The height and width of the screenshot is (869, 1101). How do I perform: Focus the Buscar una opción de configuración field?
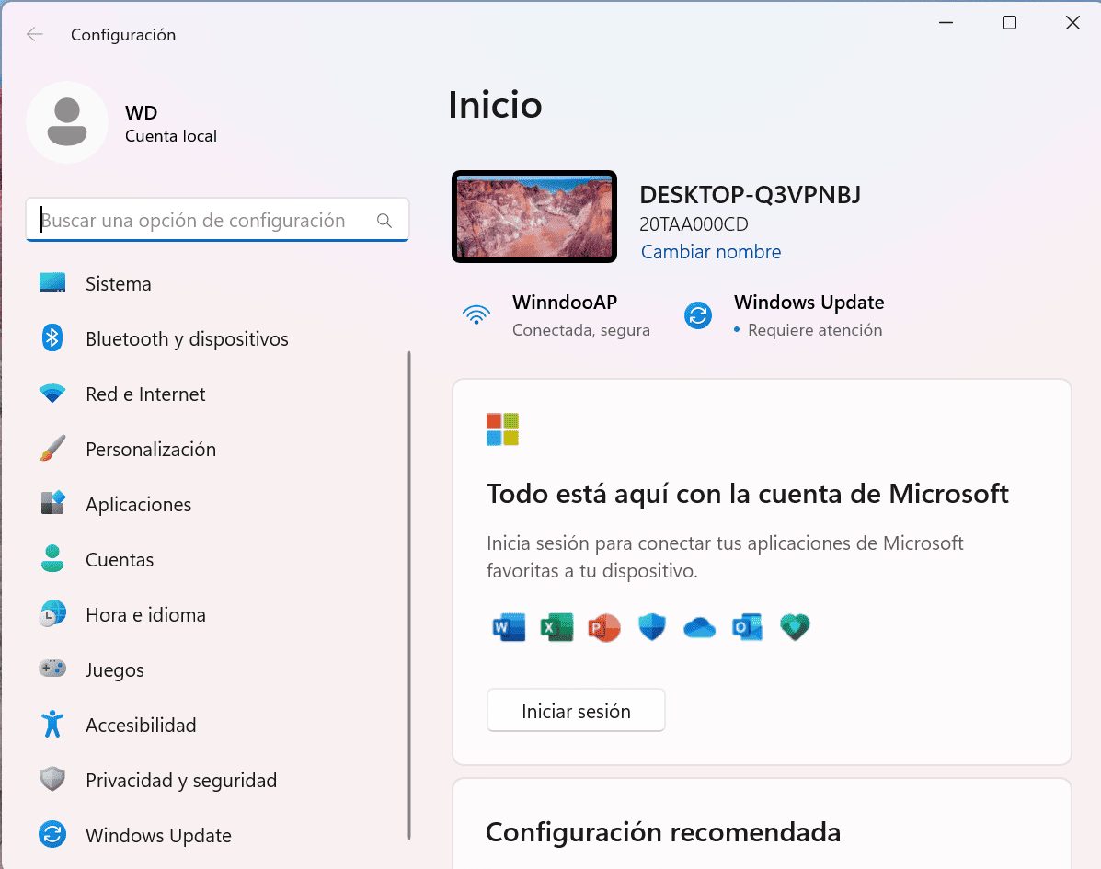[x=218, y=220]
